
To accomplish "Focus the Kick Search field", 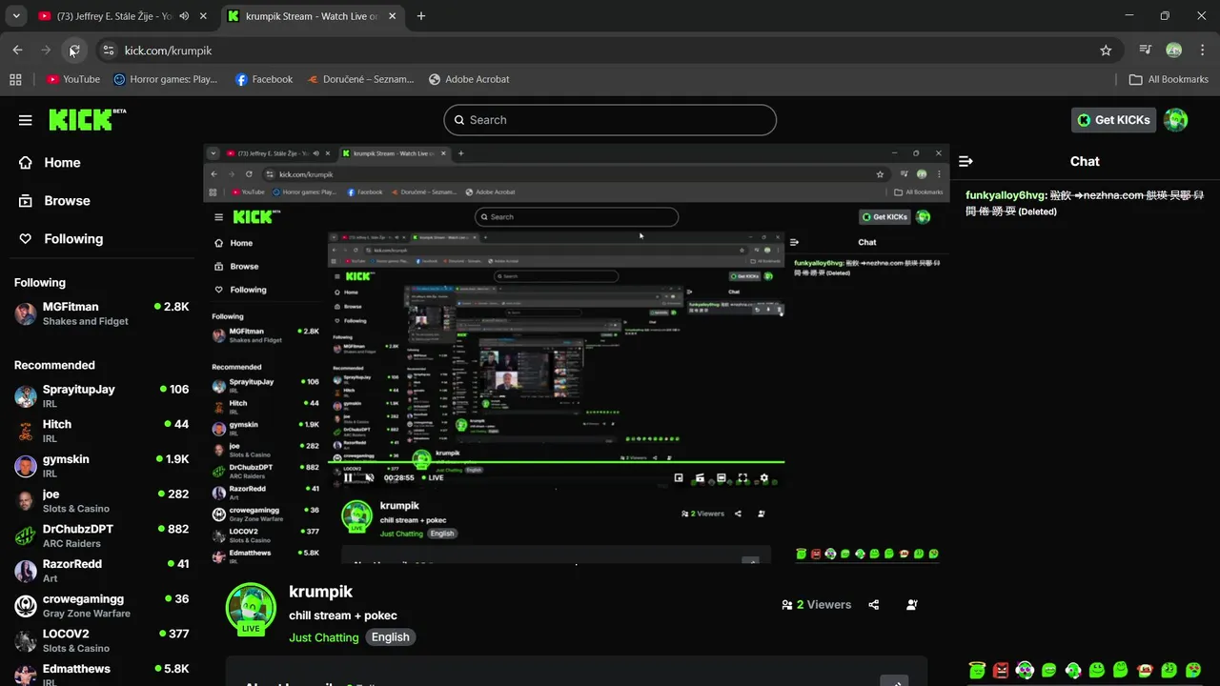I will [610, 120].
